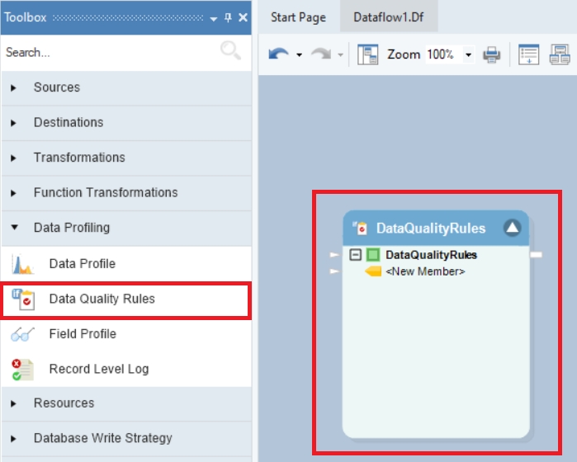The width and height of the screenshot is (577, 462).
Task: Select the Field Profile label
Action: click(83, 333)
